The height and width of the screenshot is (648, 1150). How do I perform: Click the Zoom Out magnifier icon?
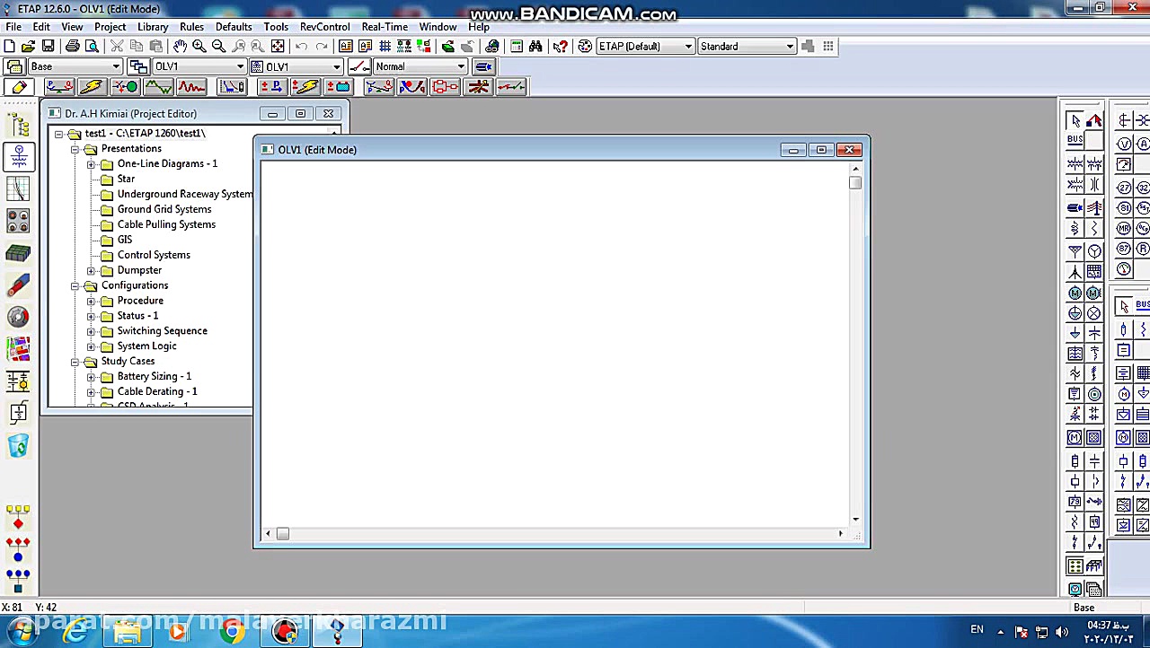[218, 47]
